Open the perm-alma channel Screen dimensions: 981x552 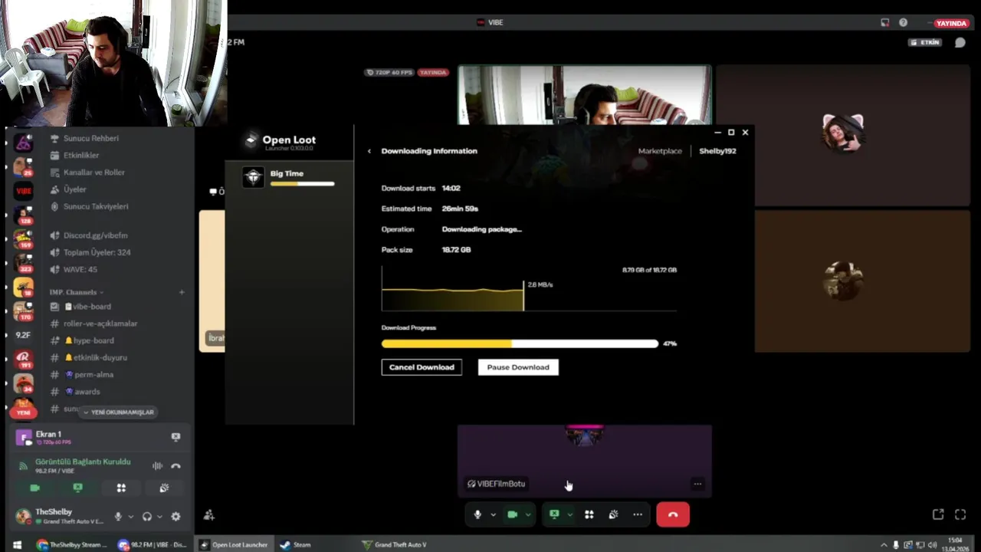click(94, 374)
